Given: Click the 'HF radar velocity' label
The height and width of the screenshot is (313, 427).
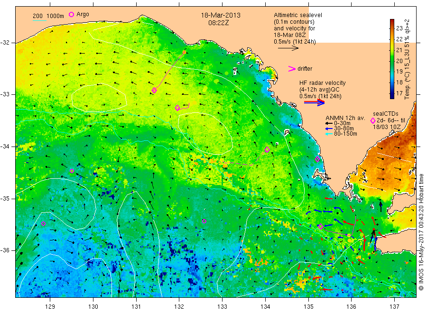Looking at the screenshot, I should (323, 83).
